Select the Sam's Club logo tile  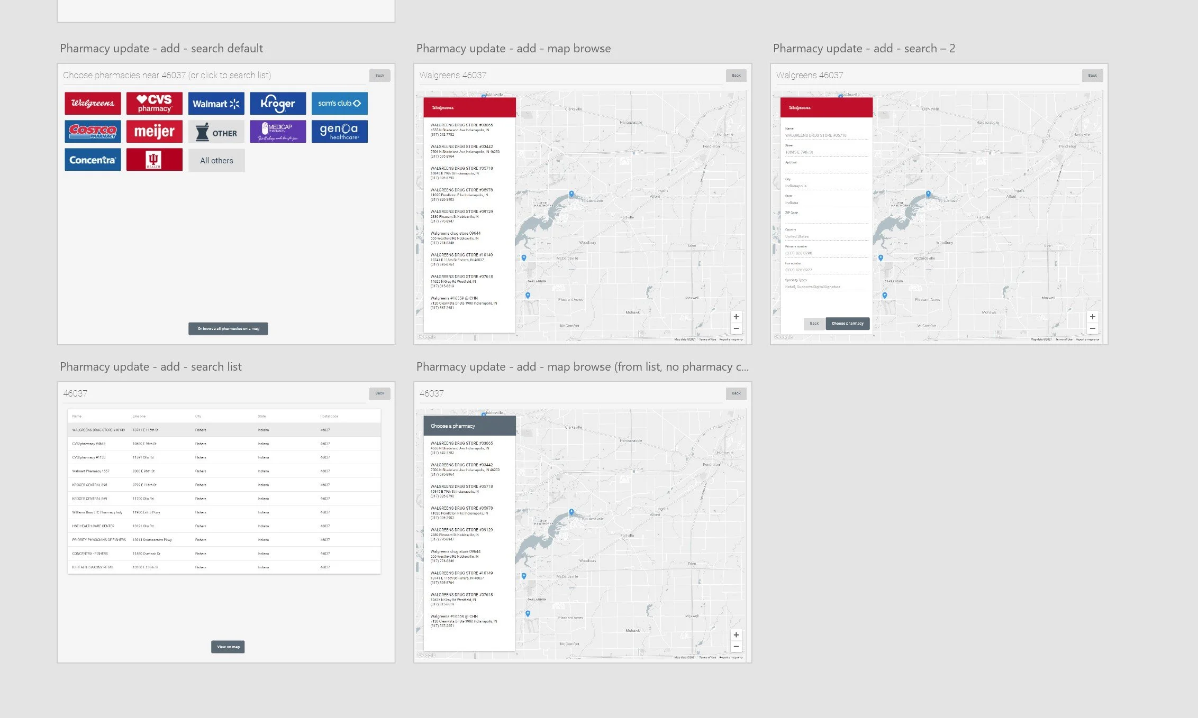(339, 103)
